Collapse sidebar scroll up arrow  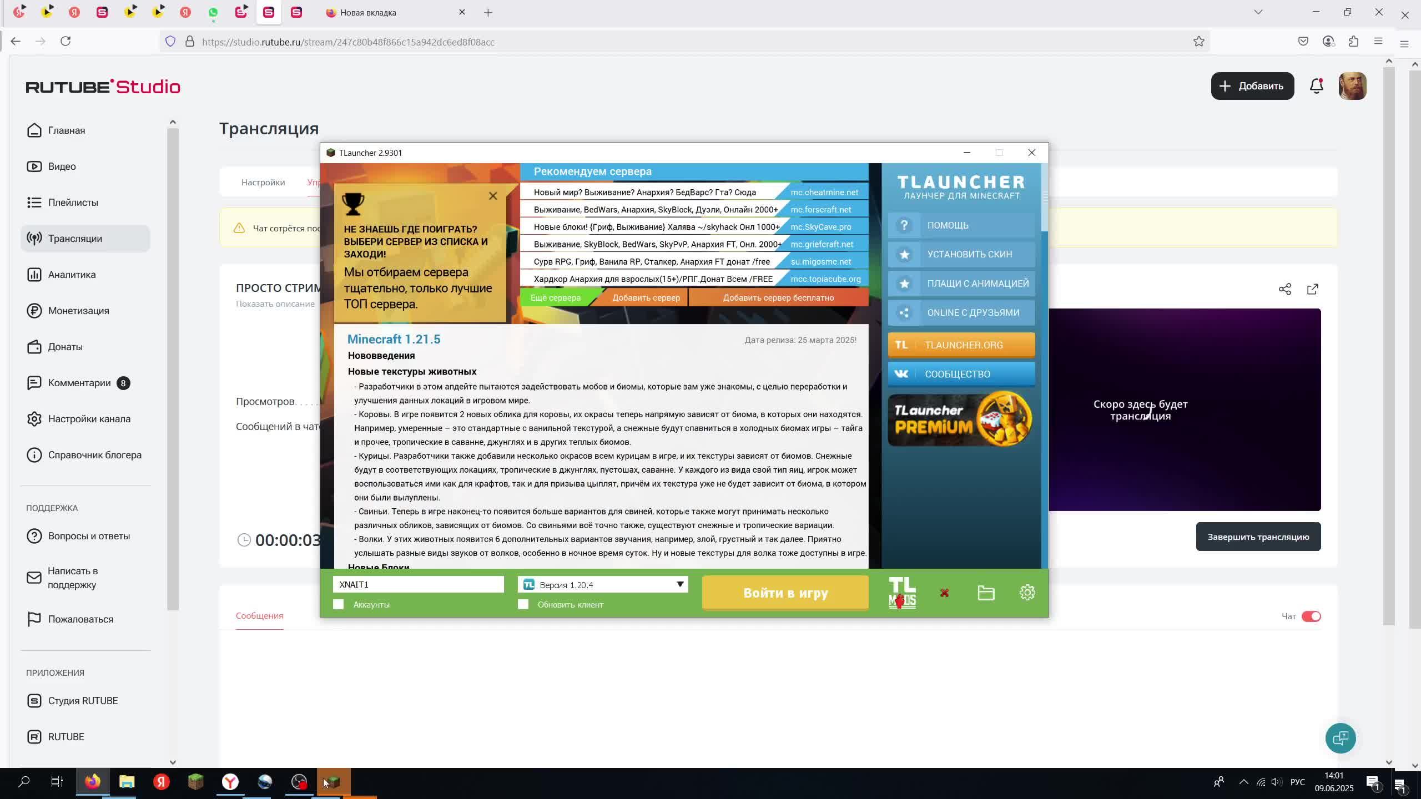(x=173, y=122)
